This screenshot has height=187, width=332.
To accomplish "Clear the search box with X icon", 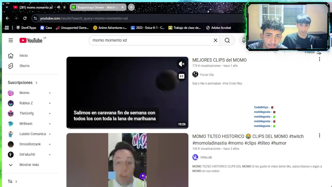I will [x=215, y=40].
